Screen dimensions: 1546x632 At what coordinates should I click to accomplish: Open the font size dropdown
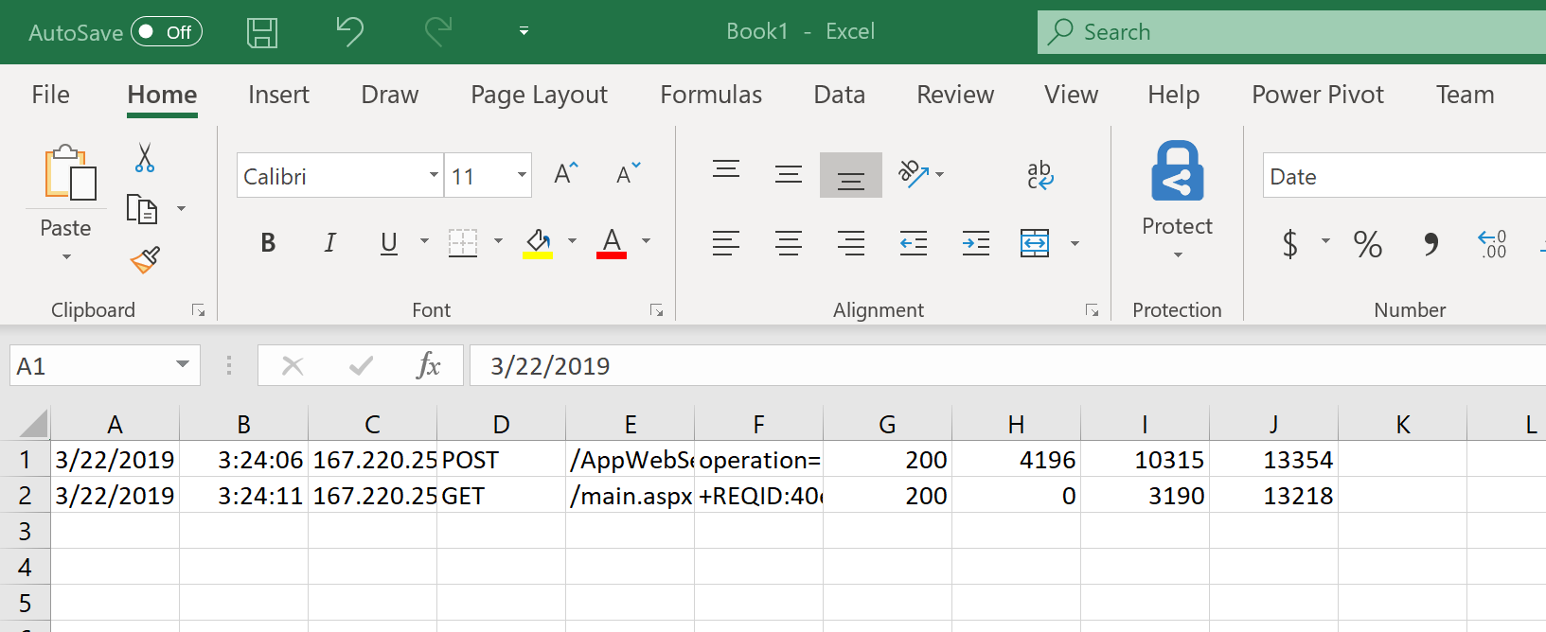click(x=522, y=175)
